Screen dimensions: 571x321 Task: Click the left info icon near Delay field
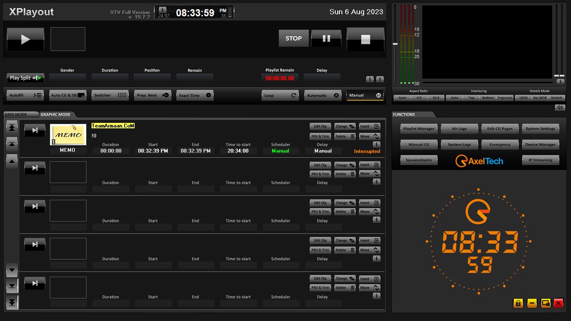(x=370, y=79)
